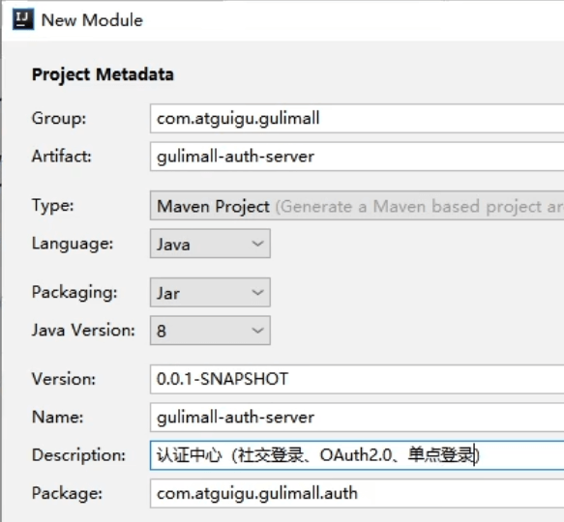Select the Name input field
The image size is (564, 522).
(357, 417)
